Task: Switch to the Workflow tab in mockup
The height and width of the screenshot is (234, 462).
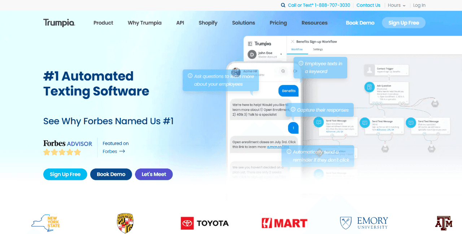Action: 297,49
